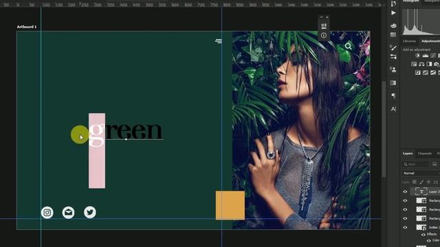Toggle lock position icon
440x247 pixels.
click(x=428, y=182)
